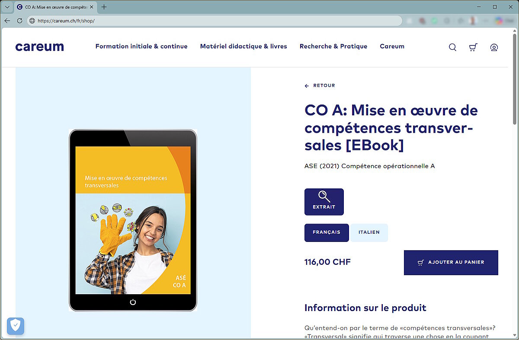Go back using the RETOUR link
519x340 pixels.
pyautogui.click(x=324, y=86)
